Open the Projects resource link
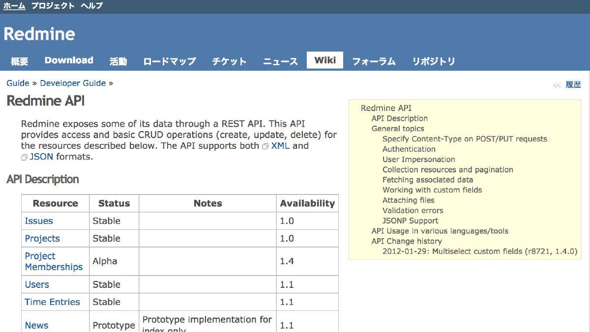 coord(42,239)
